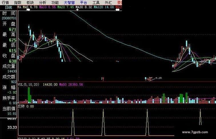Click the MA20 7.45 indicator value
This screenshot has width=216, height=139.
click(66, 7)
